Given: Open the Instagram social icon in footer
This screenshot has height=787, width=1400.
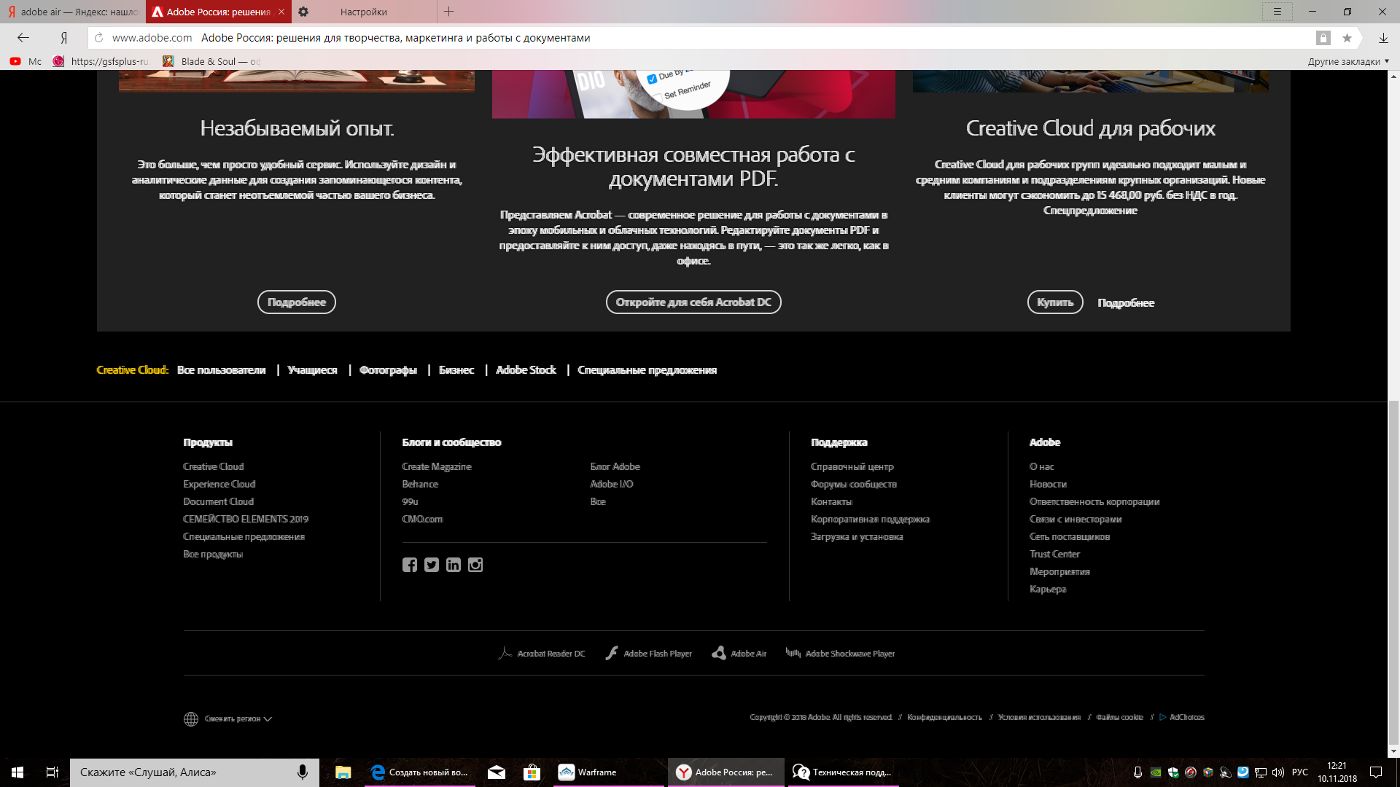Looking at the screenshot, I should click(x=475, y=565).
